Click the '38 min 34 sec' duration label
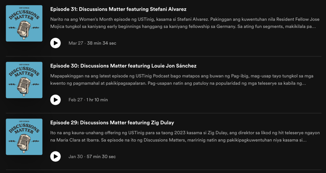 (x=102, y=43)
